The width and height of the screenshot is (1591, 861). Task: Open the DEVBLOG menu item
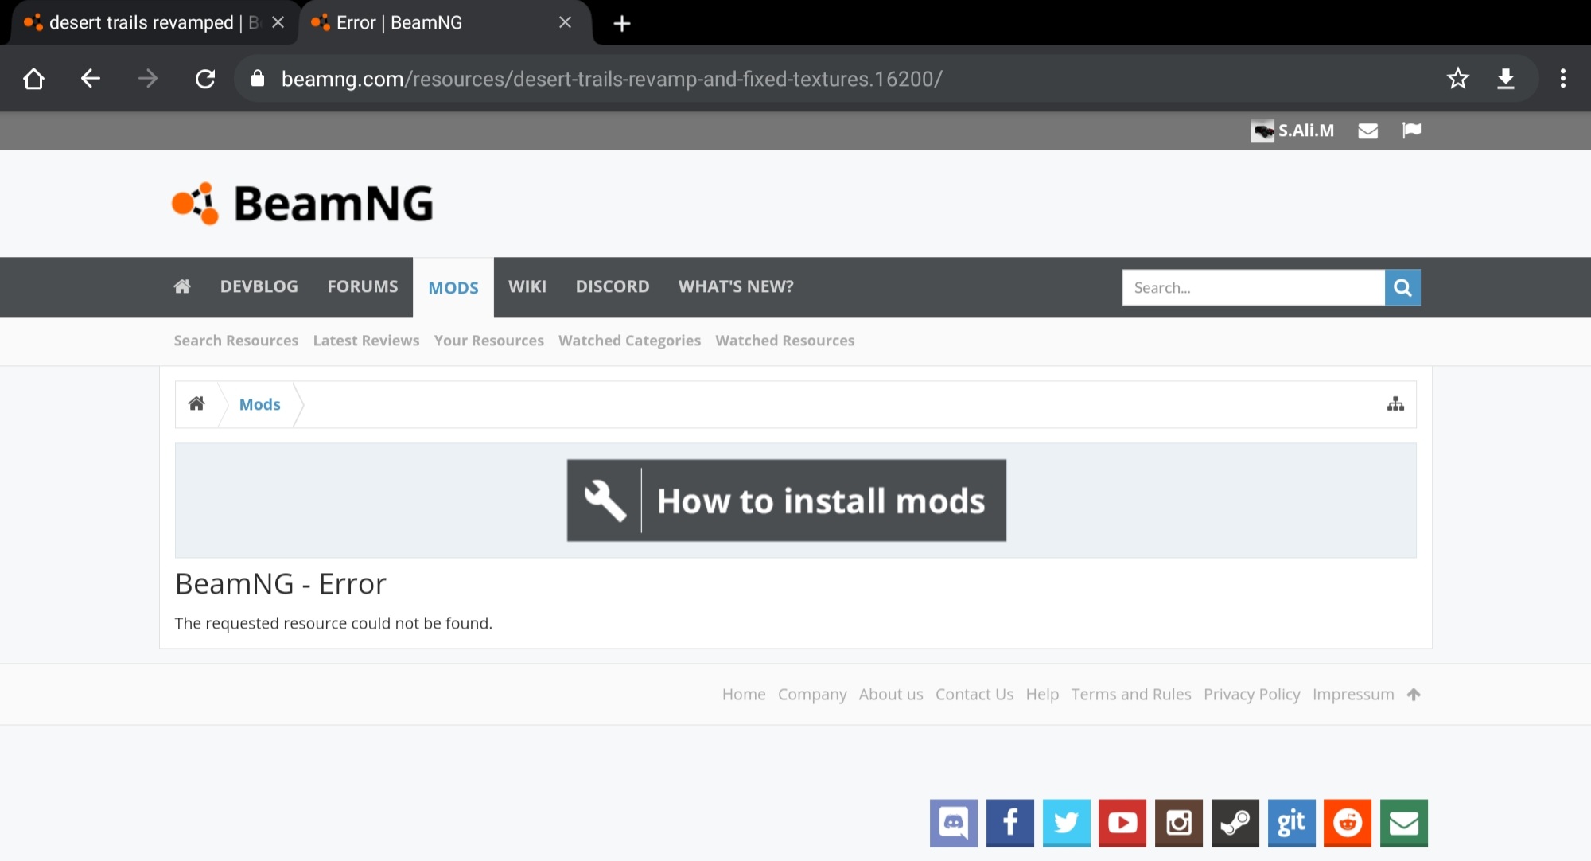pos(259,286)
